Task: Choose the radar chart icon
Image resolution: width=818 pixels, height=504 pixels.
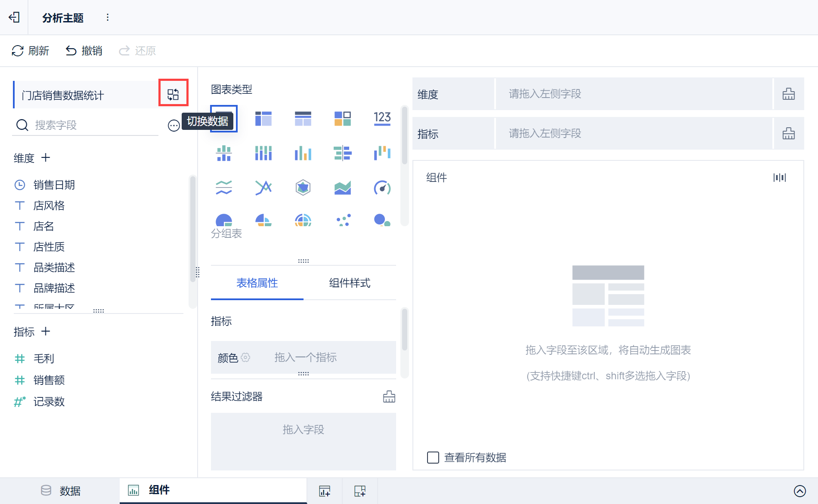Action: [x=303, y=187]
